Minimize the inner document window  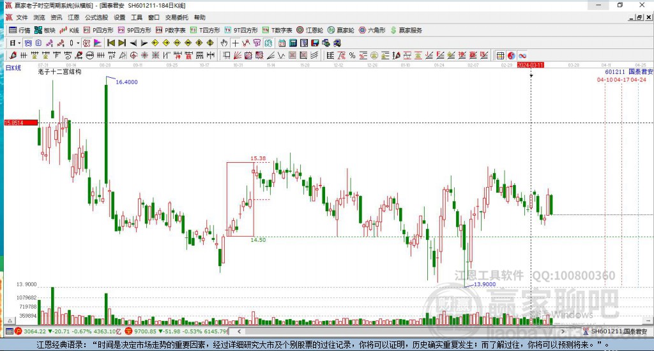point(632,17)
